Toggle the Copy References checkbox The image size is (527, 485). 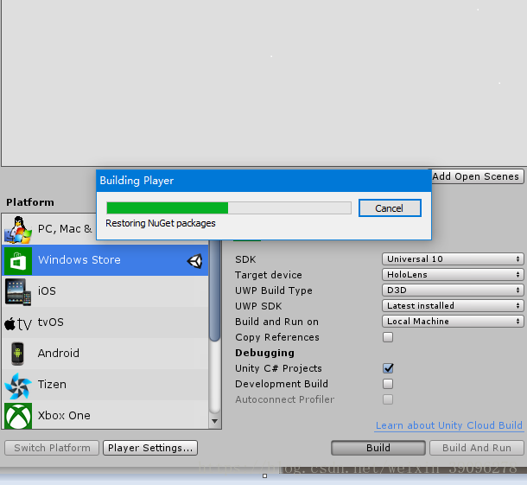388,337
